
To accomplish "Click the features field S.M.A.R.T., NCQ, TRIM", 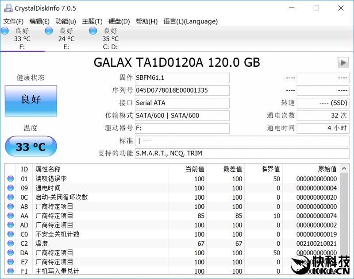I will tap(242, 154).
